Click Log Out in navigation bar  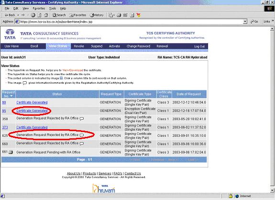(x=199, y=46)
